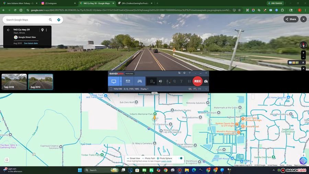Image resolution: width=309 pixels, height=174 pixels.
Task: Expand Bandicam panel with bottom chevron
Action: point(206,89)
